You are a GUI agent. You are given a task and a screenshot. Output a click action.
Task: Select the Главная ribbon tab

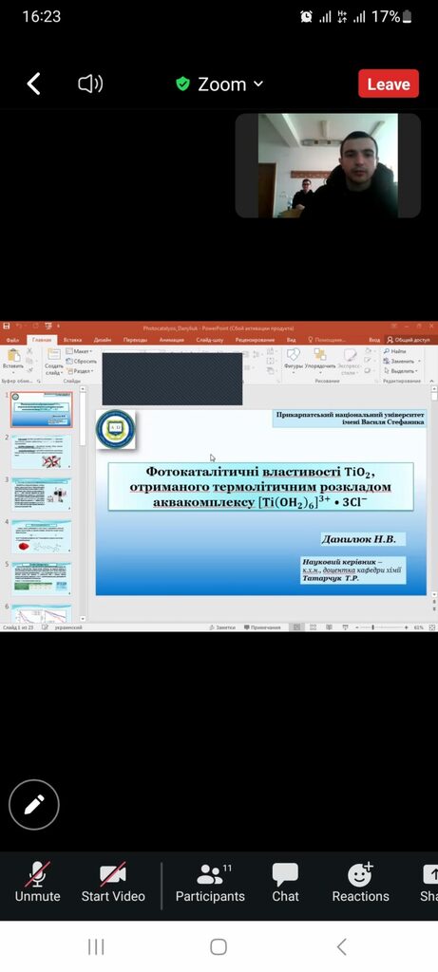pyautogui.click(x=42, y=340)
